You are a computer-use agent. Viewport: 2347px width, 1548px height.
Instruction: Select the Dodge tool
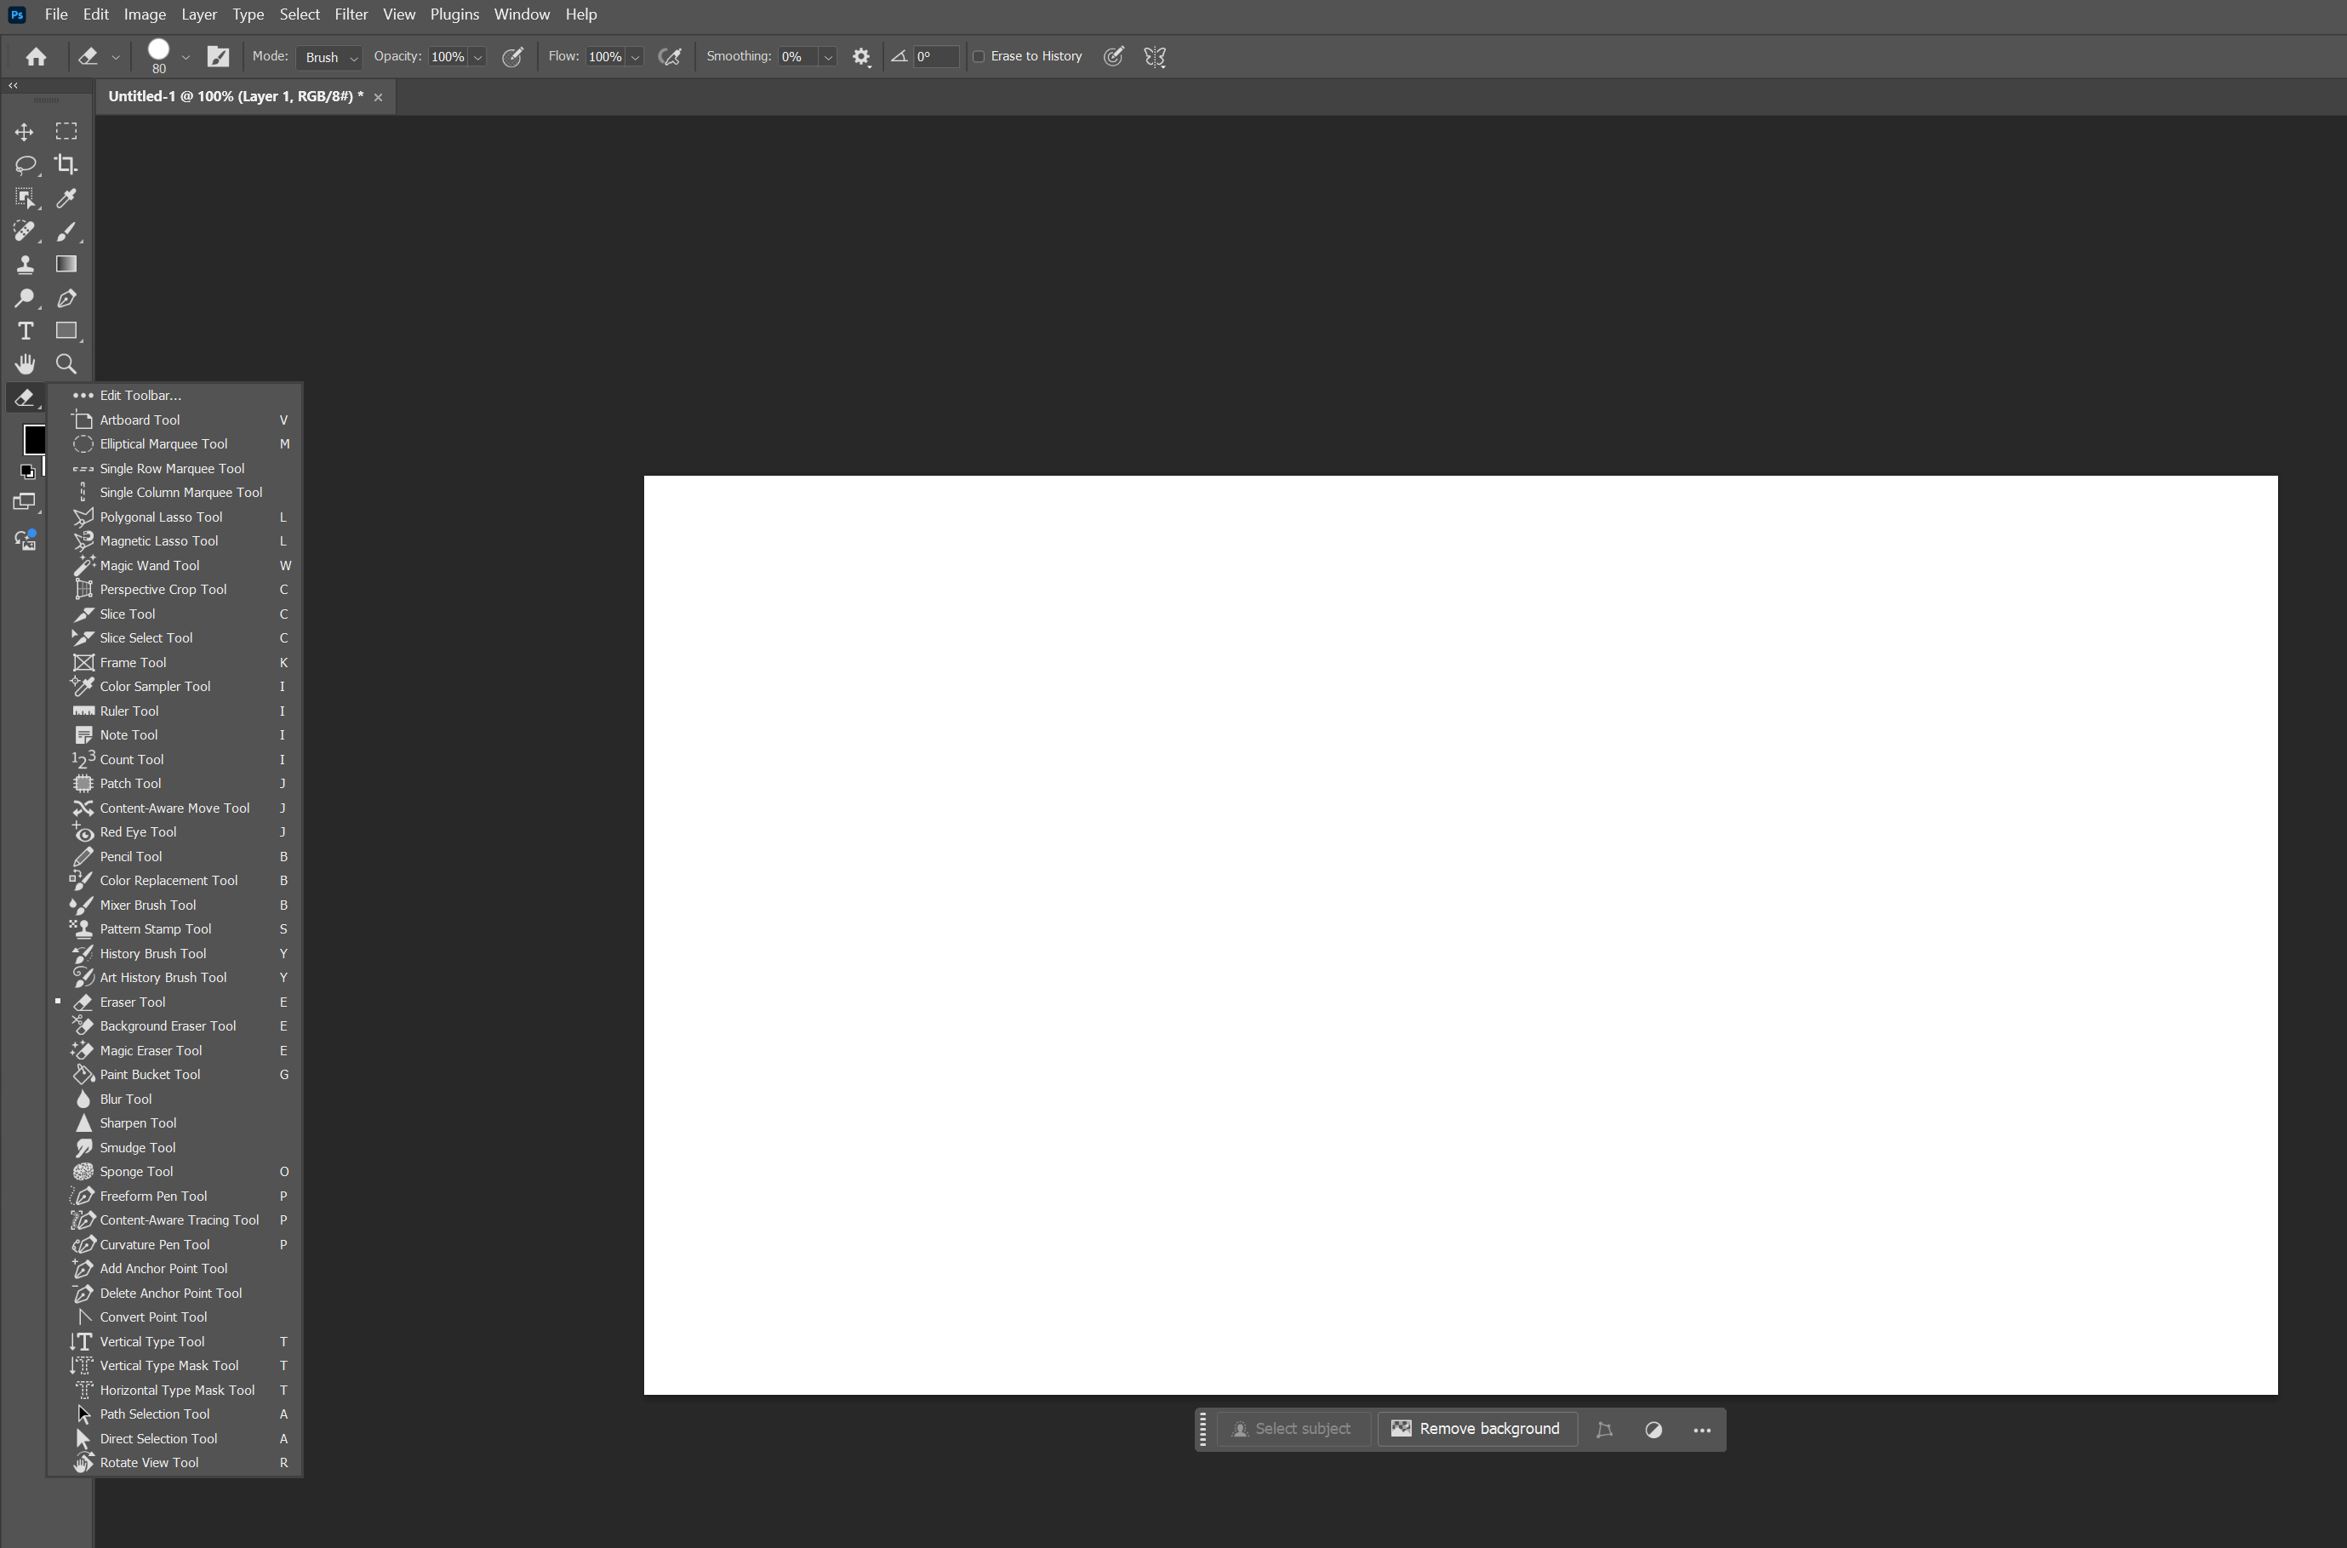click(25, 298)
